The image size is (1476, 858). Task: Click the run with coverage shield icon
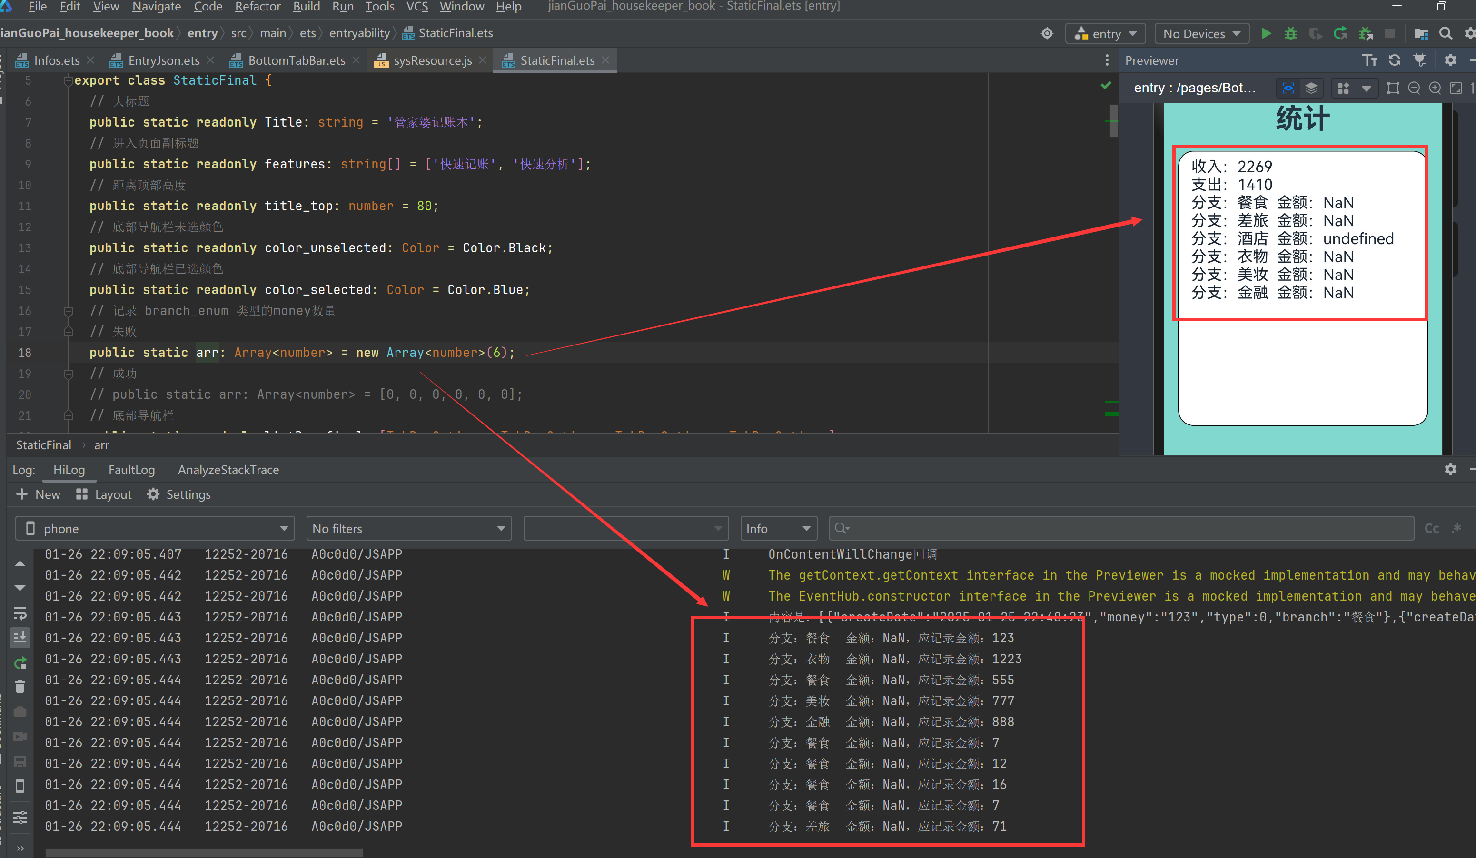click(1315, 33)
